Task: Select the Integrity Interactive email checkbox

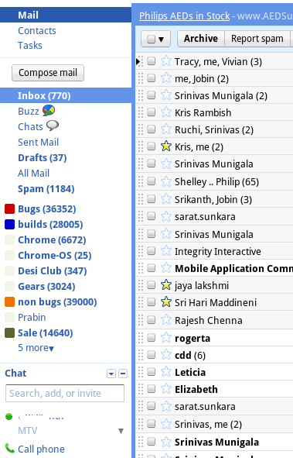Action: [151, 250]
